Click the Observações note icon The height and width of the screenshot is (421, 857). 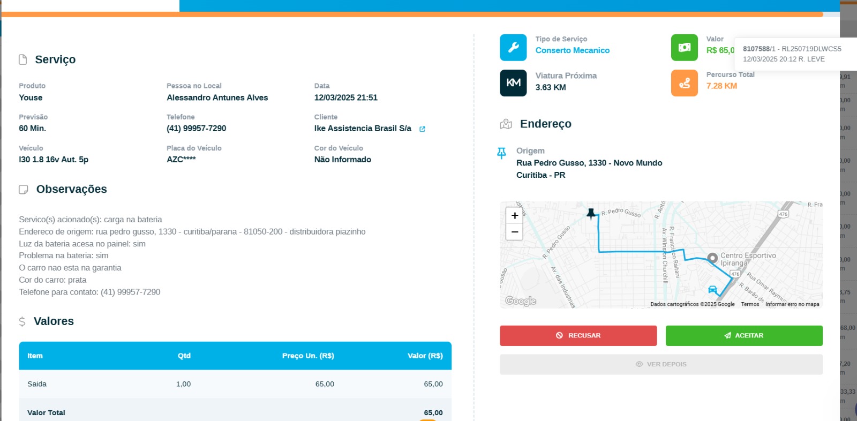(x=24, y=190)
